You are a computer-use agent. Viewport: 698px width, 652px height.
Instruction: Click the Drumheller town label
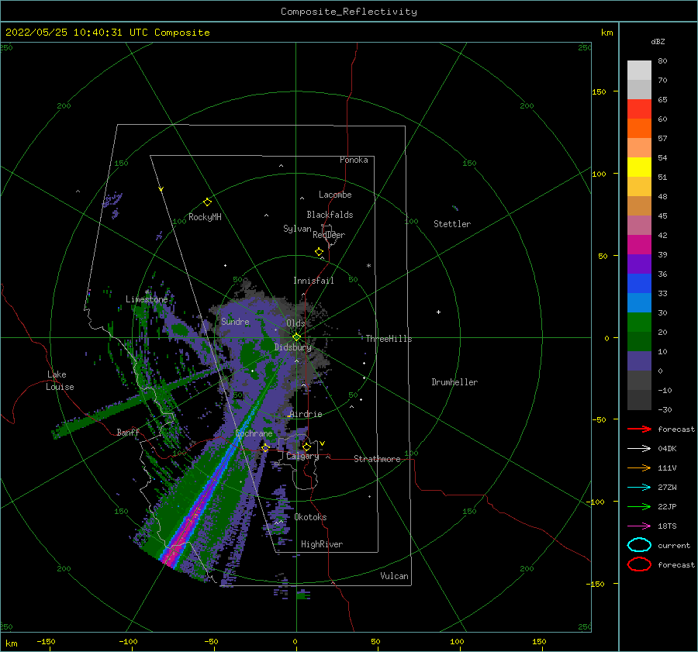tap(454, 382)
